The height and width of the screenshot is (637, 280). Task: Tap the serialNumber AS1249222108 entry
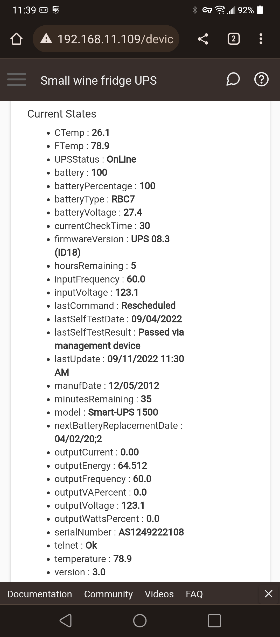pos(119,532)
